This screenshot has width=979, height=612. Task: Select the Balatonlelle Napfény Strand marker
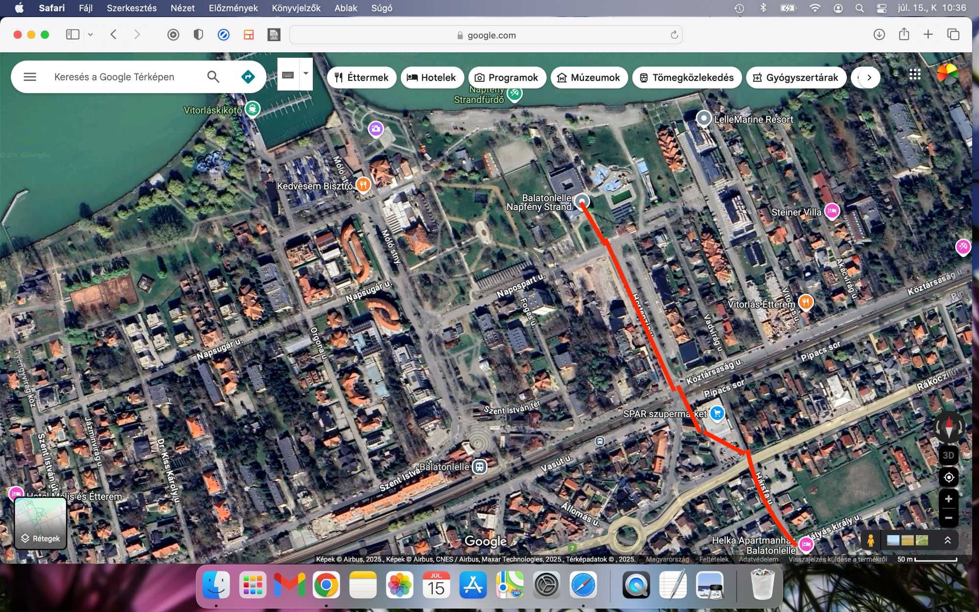582,201
